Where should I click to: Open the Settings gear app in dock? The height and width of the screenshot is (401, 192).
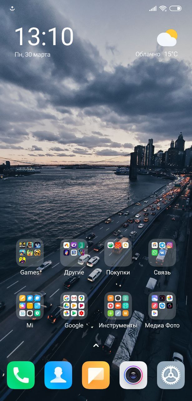171,375
